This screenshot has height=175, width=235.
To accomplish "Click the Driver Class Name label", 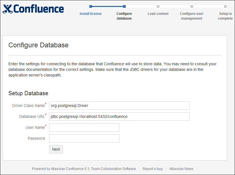I will [28, 106].
